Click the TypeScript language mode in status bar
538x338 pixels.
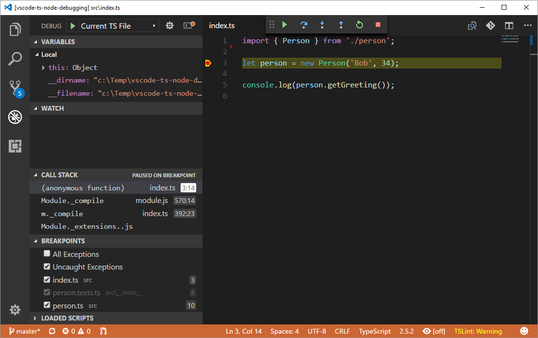click(x=374, y=331)
